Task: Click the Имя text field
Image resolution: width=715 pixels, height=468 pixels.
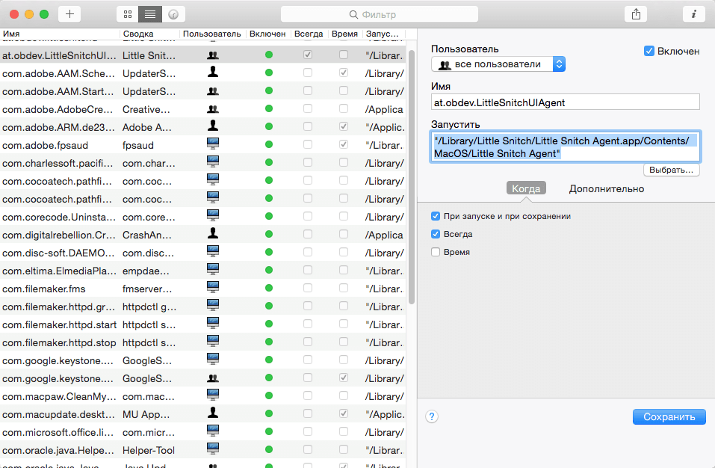Action: coord(565,102)
